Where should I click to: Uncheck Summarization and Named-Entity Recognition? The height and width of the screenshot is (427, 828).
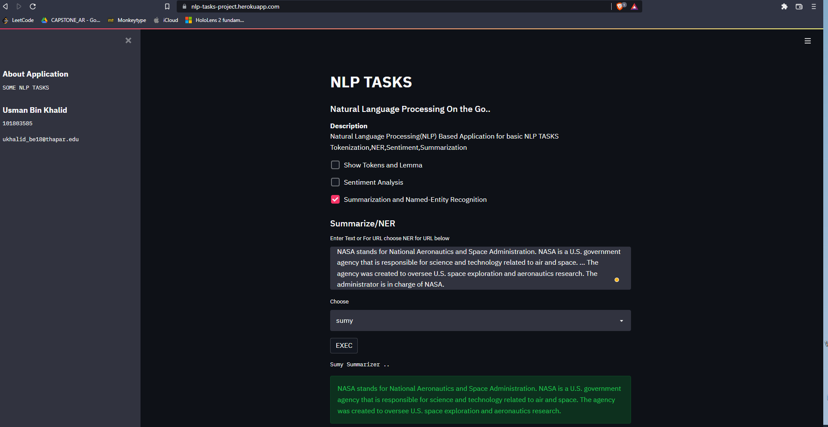[x=335, y=199]
